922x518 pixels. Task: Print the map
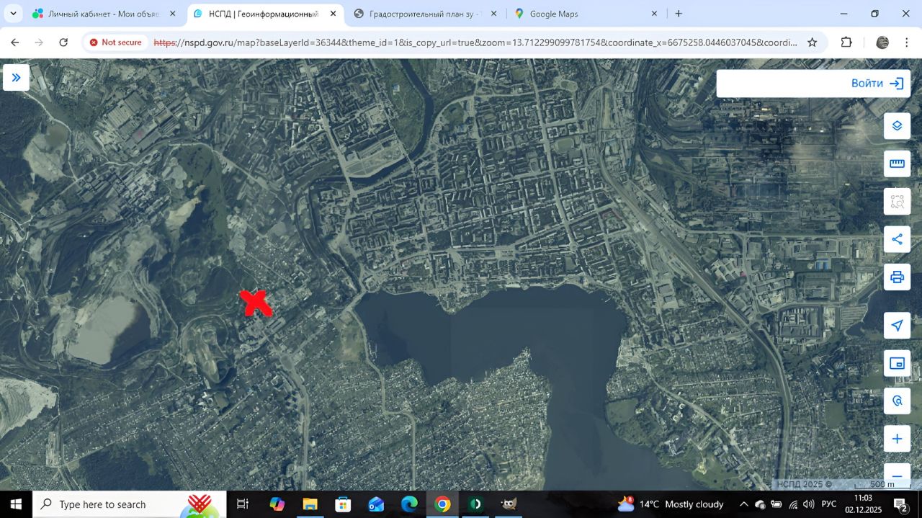pos(897,277)
